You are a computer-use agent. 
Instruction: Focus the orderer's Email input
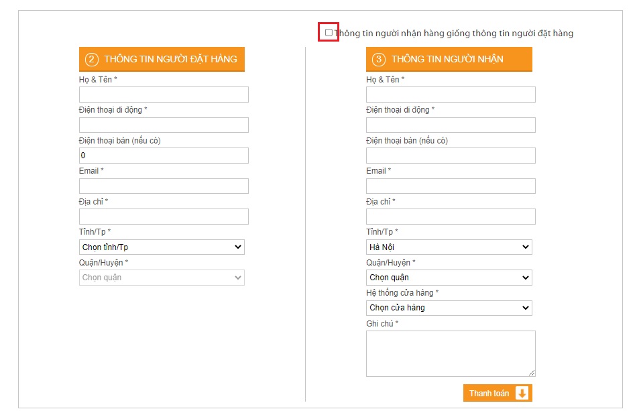164,186
